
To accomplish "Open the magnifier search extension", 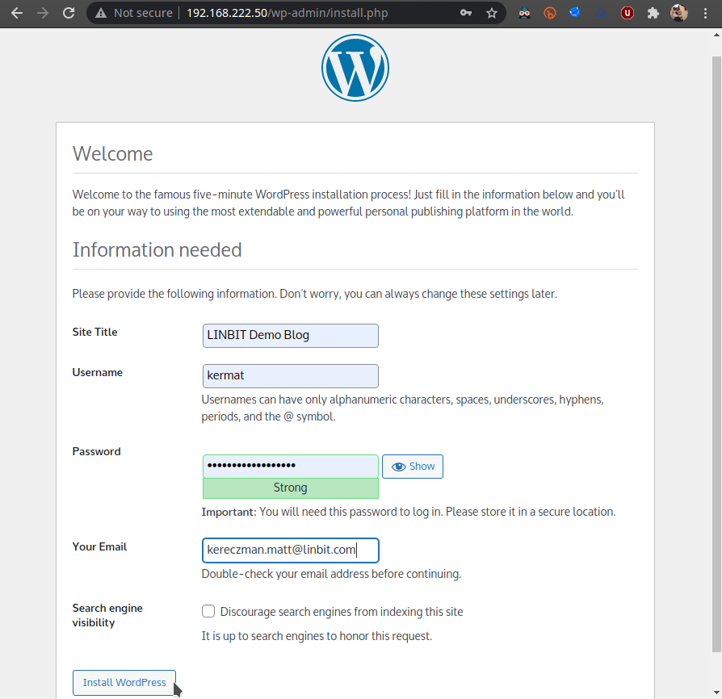I will (601, 13).
